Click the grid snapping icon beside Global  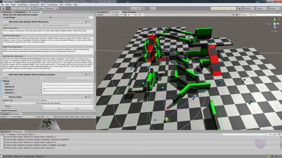[x=56, y=8]
